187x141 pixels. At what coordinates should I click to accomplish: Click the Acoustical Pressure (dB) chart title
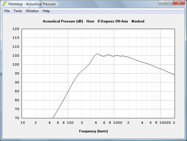pos(63,21)
